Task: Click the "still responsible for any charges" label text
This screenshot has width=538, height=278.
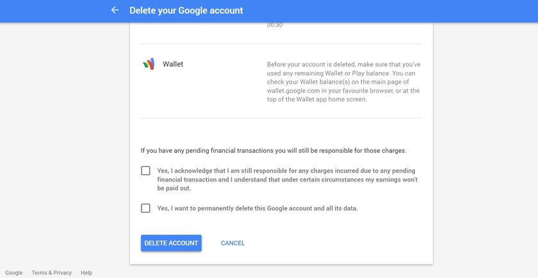Action: [287, 180]
